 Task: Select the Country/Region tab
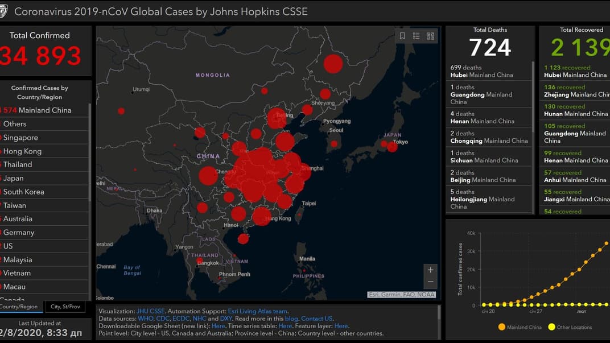(x=19, y=307)
